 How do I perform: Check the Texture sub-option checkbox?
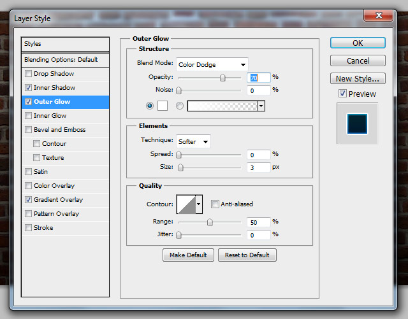37,157
